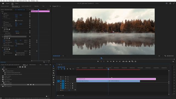
Task: Open the Full playback resolution dropdown
Action: click(x=161, y=56)
